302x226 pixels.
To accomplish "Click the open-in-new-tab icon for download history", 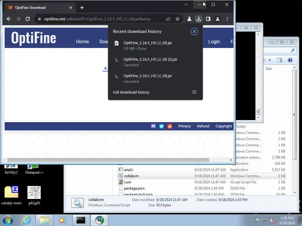I will [194, 92].
